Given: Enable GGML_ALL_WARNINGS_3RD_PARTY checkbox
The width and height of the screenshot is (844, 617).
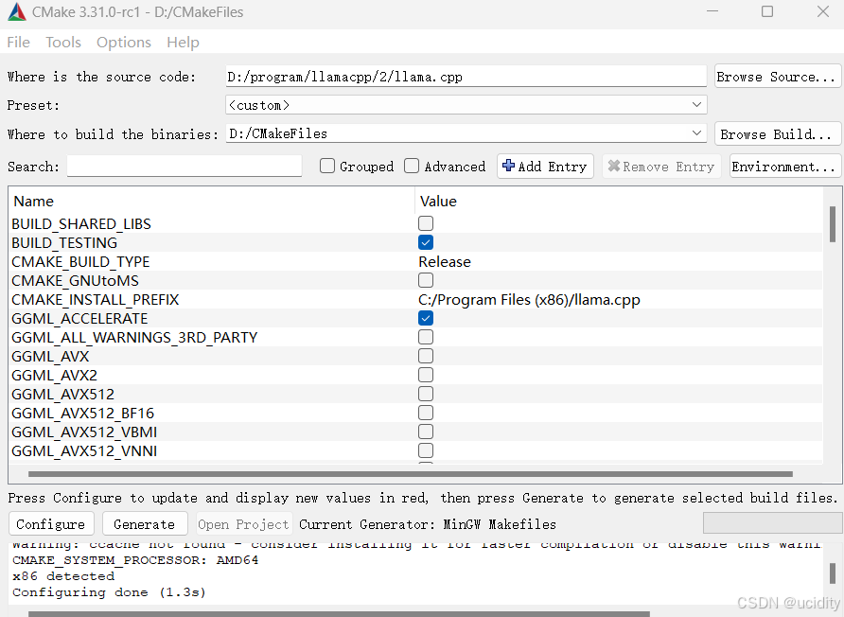Looking at the screenshot, I should (x=426, y=337).
